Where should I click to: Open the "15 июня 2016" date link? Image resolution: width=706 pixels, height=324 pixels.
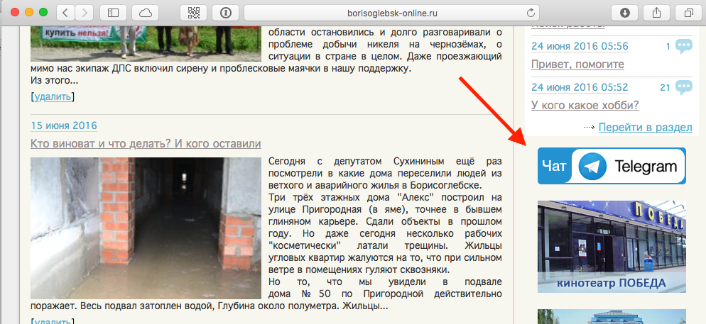[63, 125]
